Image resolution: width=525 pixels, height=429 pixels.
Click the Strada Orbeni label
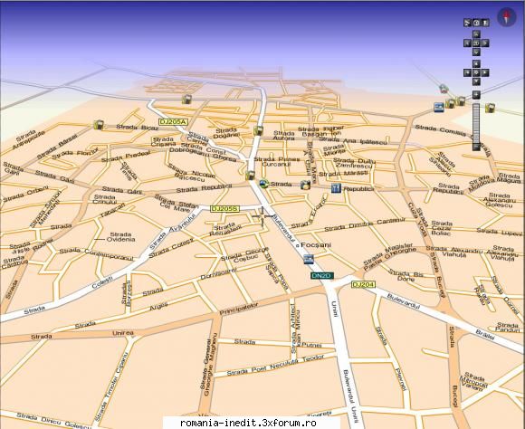pos(25,194)
